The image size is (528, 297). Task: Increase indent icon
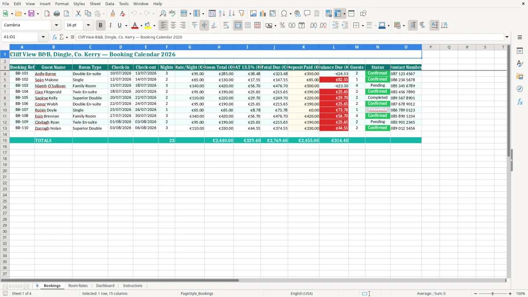[x=335, y=26]
